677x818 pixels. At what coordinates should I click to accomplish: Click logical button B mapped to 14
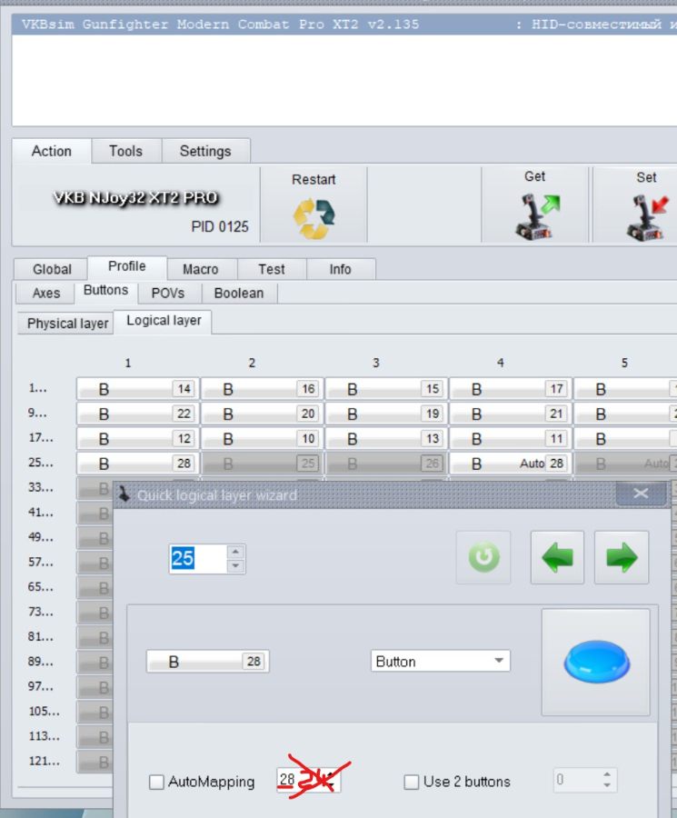[x=138, y=389]
